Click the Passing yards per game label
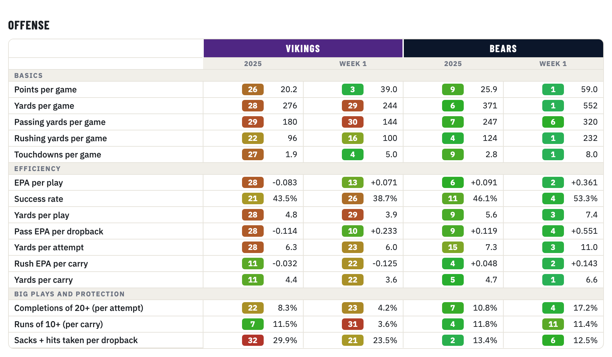The height and width of the screenshot is (357, 612). coord(60,122)
